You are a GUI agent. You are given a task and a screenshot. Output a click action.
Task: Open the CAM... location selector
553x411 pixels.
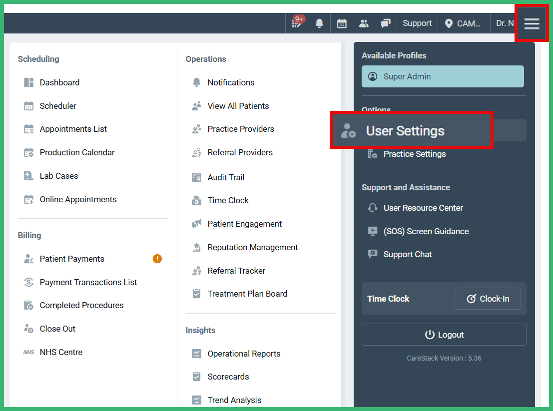click(x=464, y=23)
